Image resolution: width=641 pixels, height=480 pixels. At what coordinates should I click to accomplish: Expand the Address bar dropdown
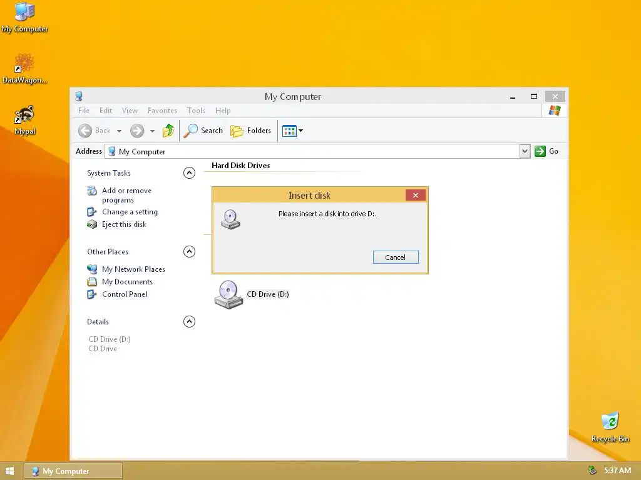[x=525, y=151]
